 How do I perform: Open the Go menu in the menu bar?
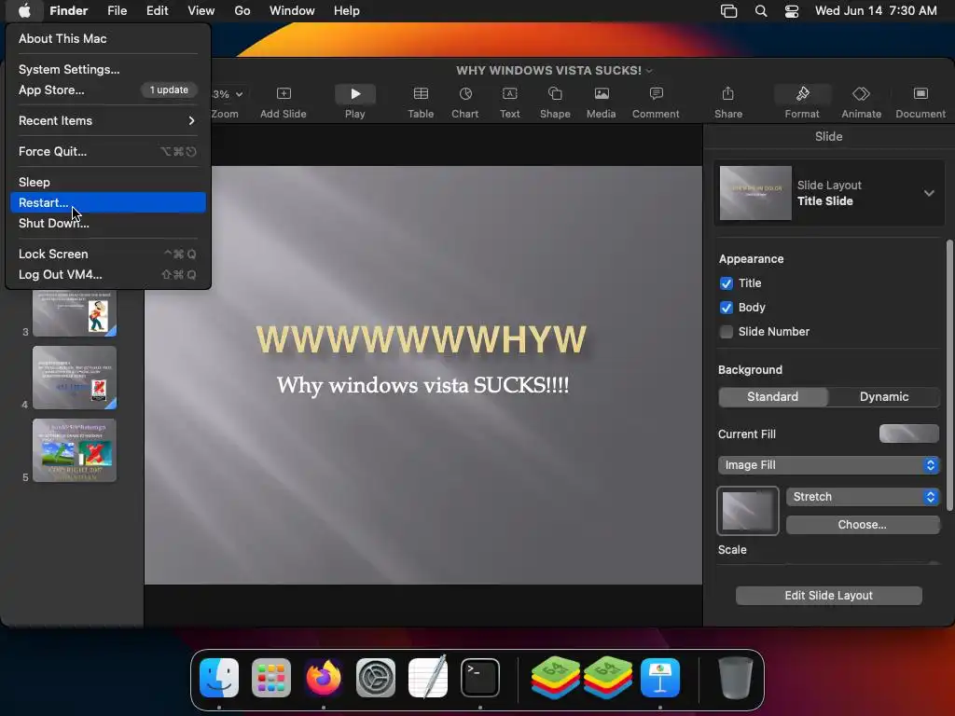click(242, 10)
